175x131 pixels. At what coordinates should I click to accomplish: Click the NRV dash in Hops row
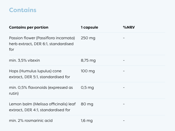tap(124, 71)
